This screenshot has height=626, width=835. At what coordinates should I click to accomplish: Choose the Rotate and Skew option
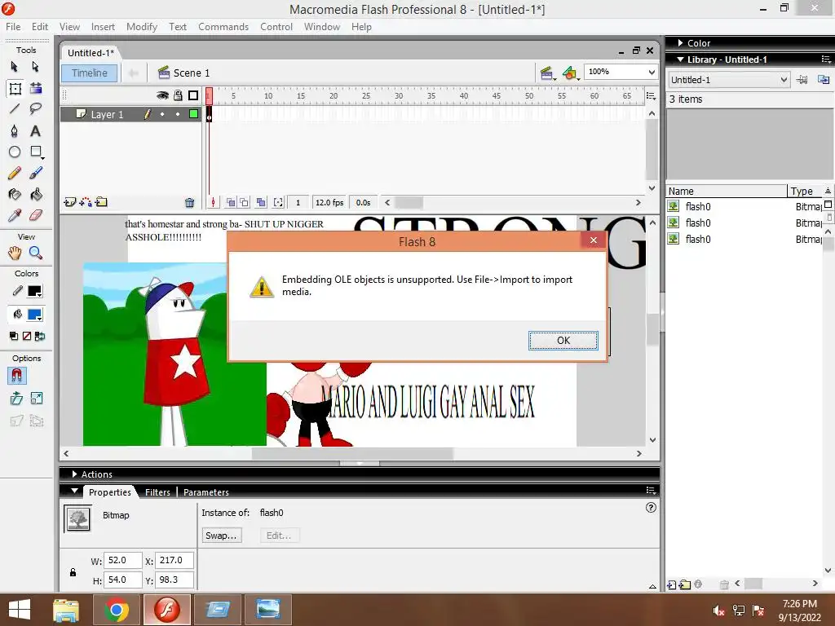point(16,398)
